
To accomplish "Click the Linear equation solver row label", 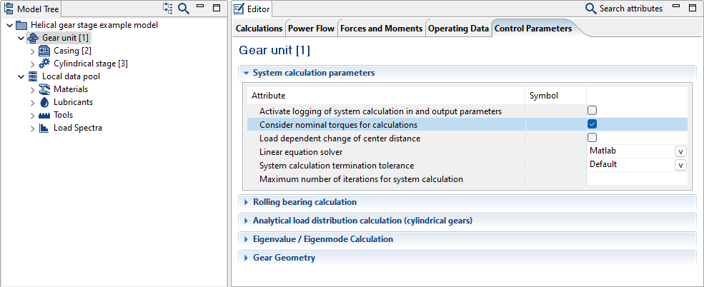I will coord(301,152).
